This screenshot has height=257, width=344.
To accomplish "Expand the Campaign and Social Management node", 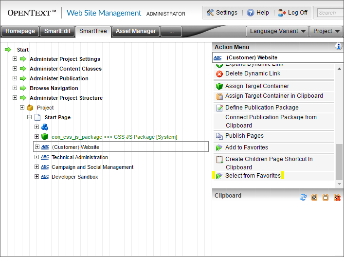I will 36,166.
